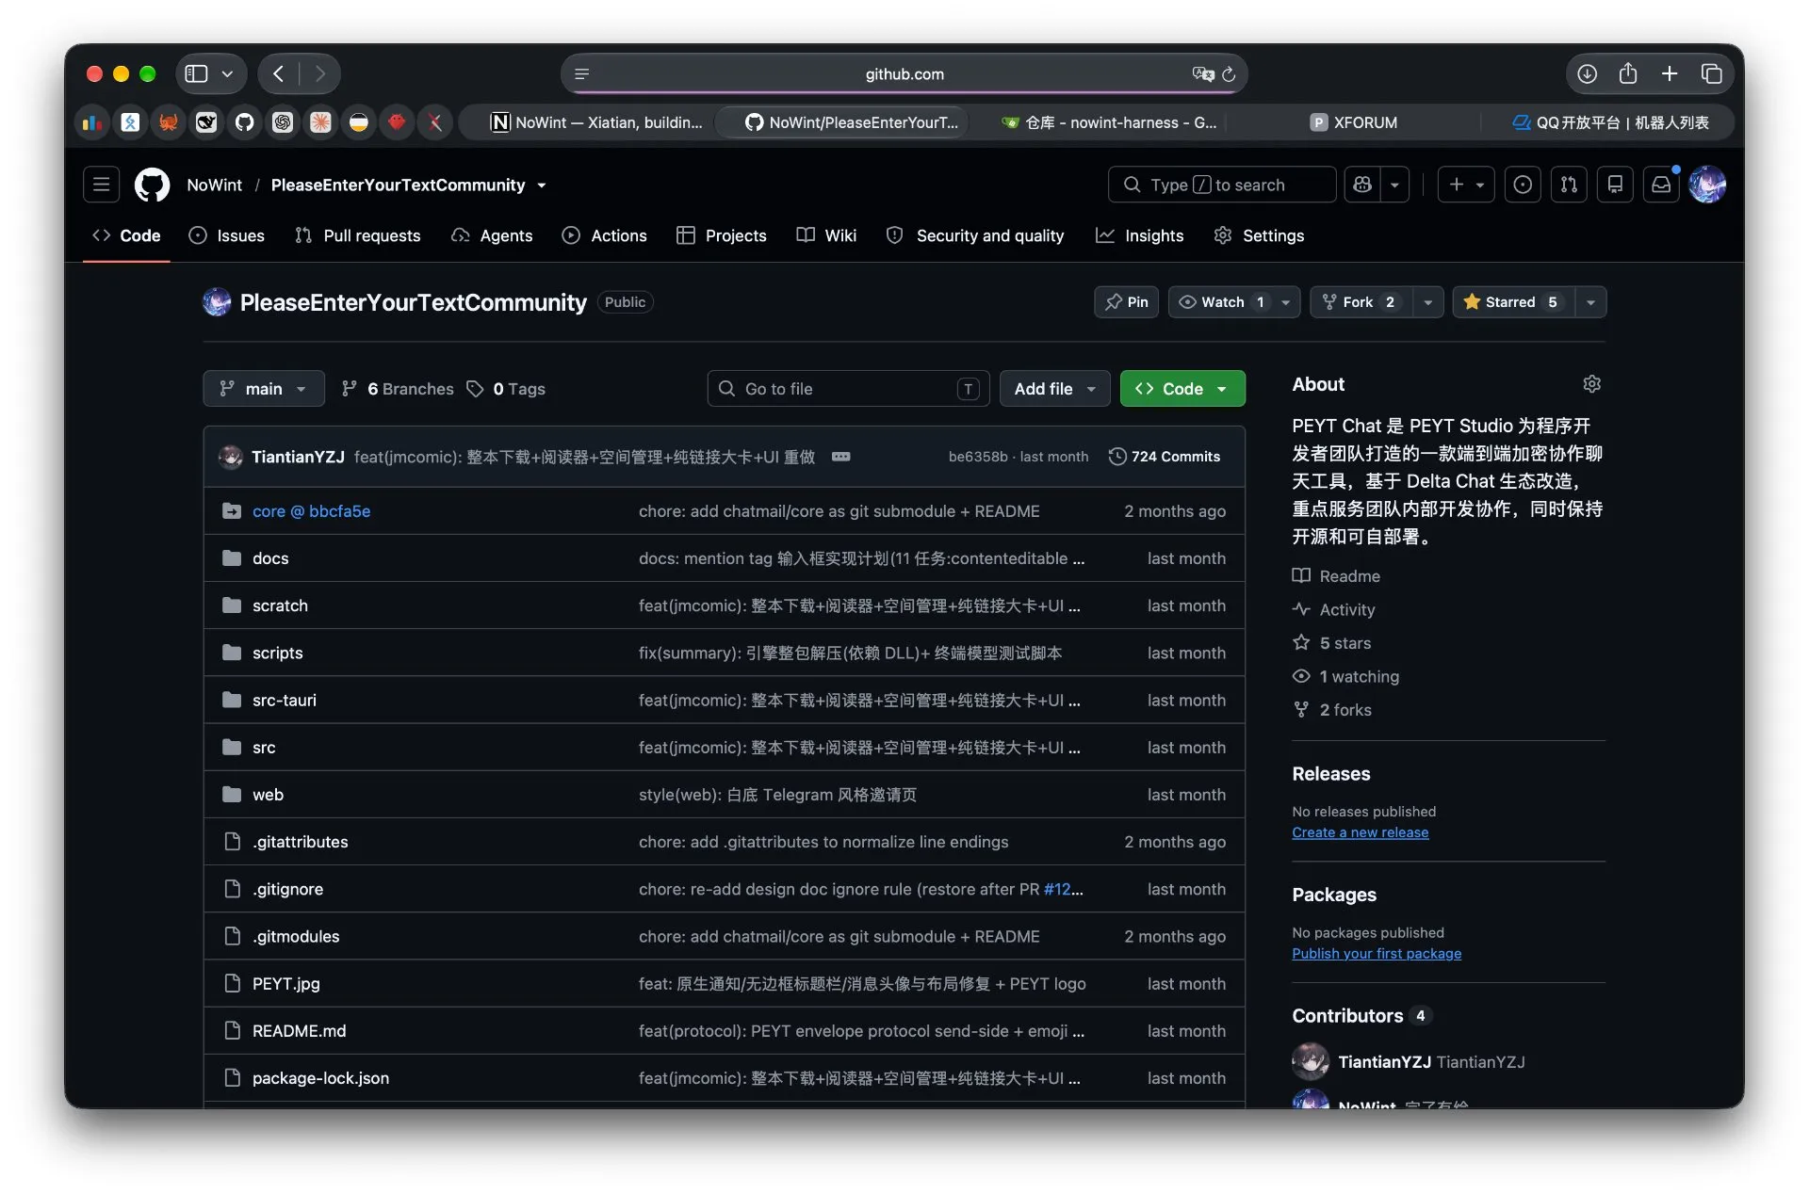Click Safari share icon
Screen dimensions: 1809x1194
pos(1628,73)
